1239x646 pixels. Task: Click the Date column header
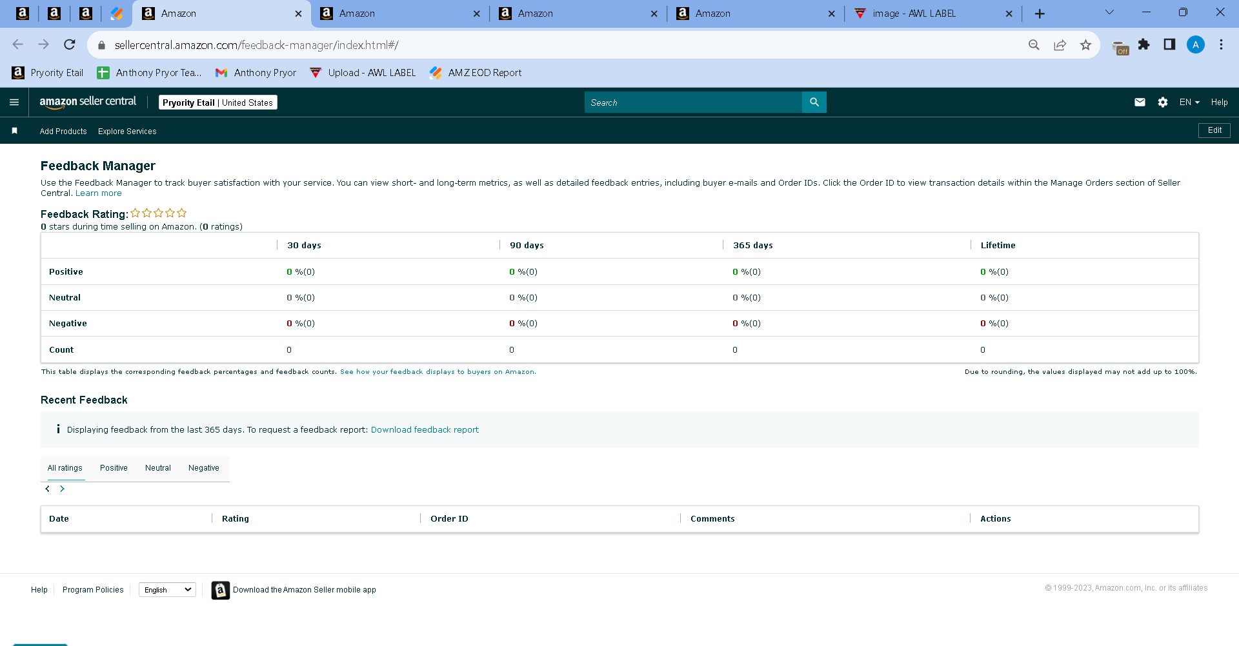coord(59,519)
